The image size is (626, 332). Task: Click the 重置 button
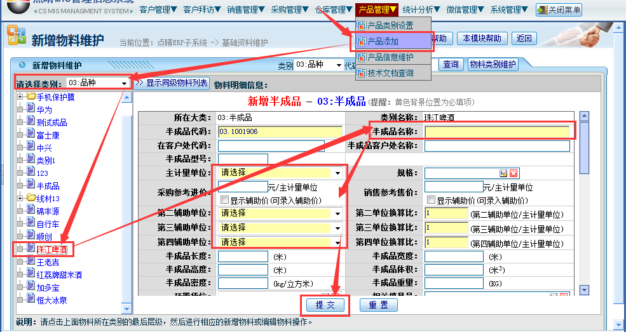[379, 305]
